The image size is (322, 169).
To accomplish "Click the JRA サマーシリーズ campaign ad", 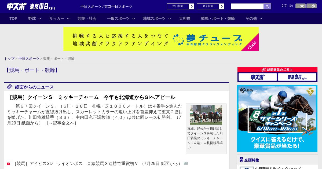I will (x=277, y=118).
